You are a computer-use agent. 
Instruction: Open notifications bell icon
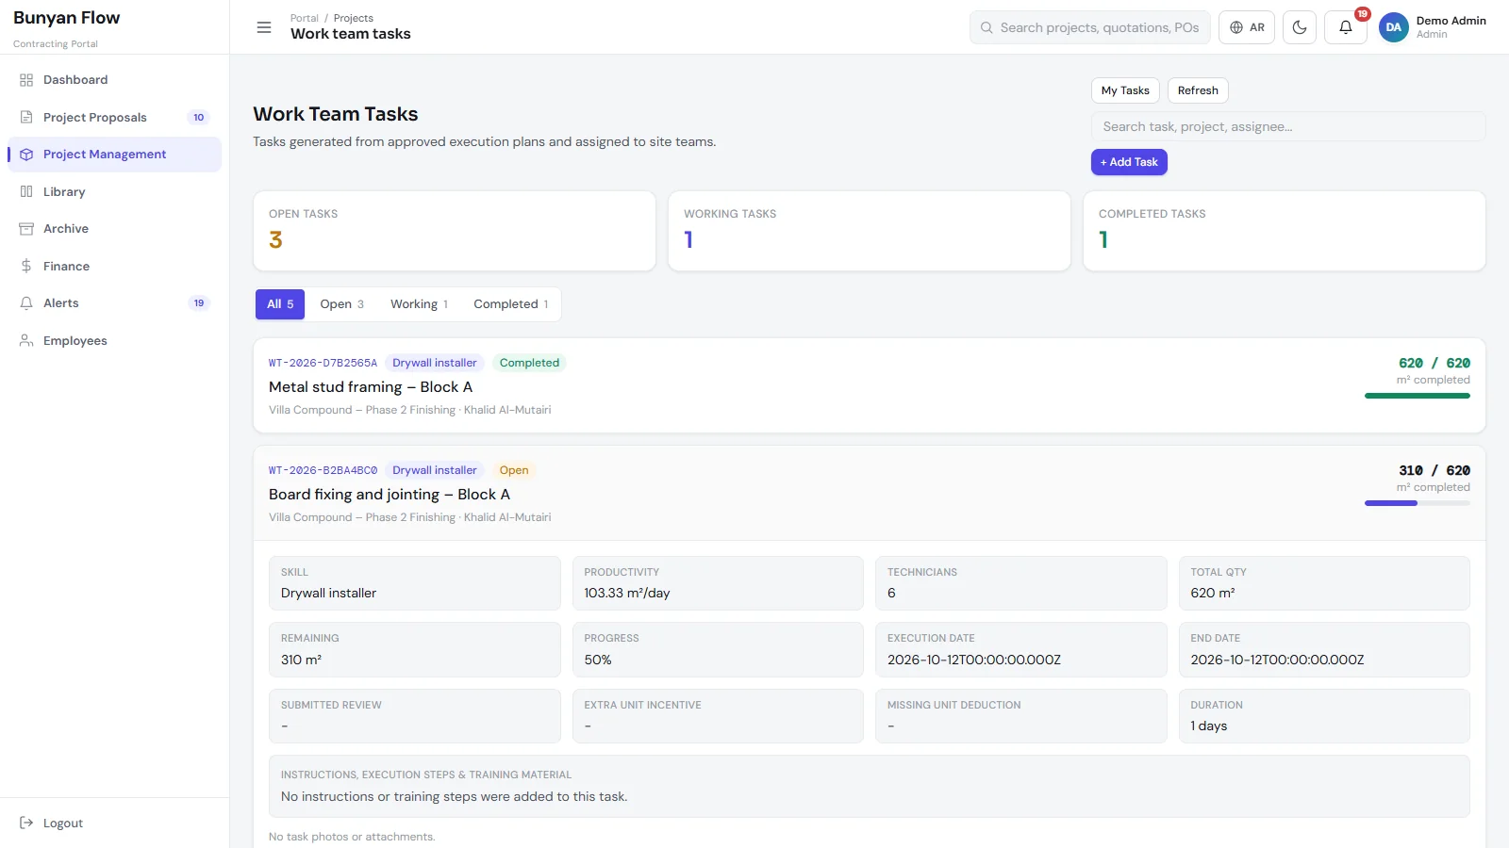[x=1346, y=27]
